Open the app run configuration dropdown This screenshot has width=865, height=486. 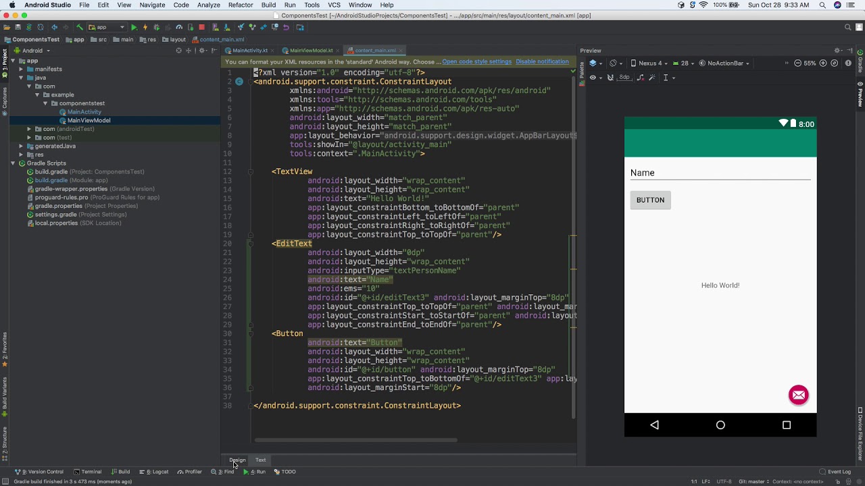(x=107, y=27)
